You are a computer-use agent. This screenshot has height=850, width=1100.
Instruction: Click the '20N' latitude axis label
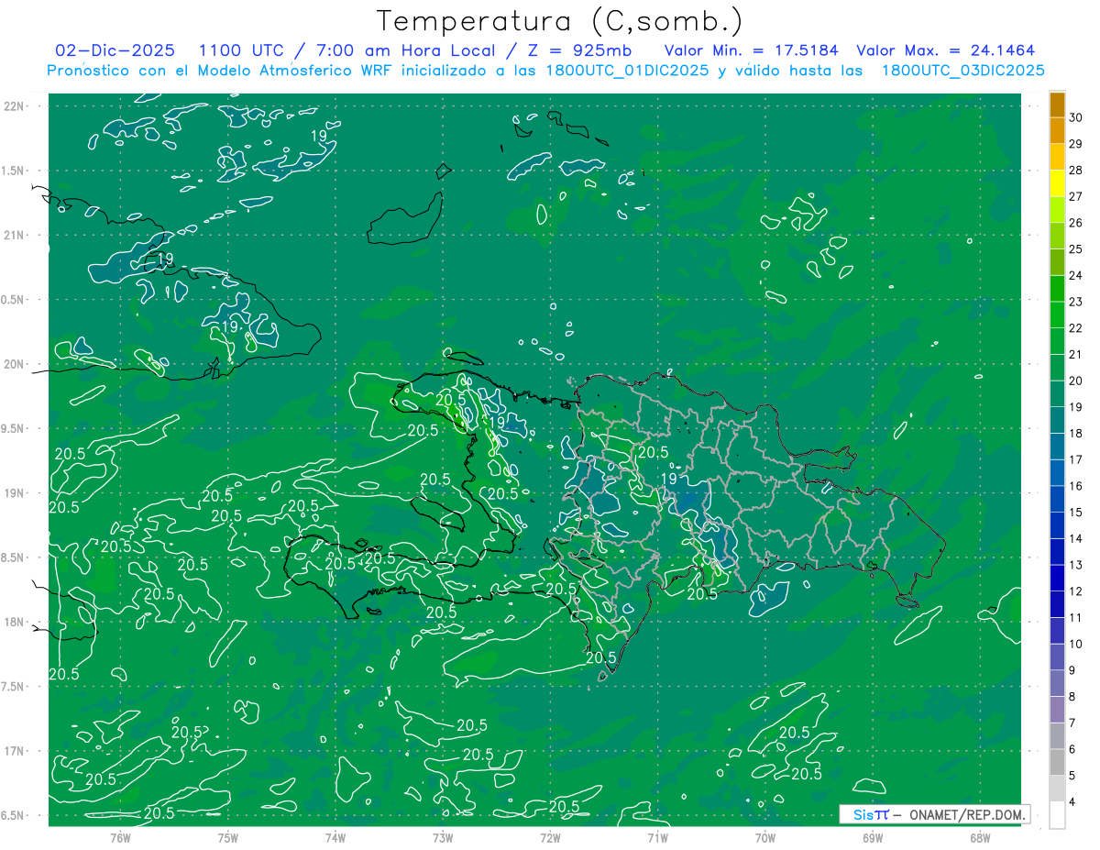pyautogui.click(x=16, y=364)
